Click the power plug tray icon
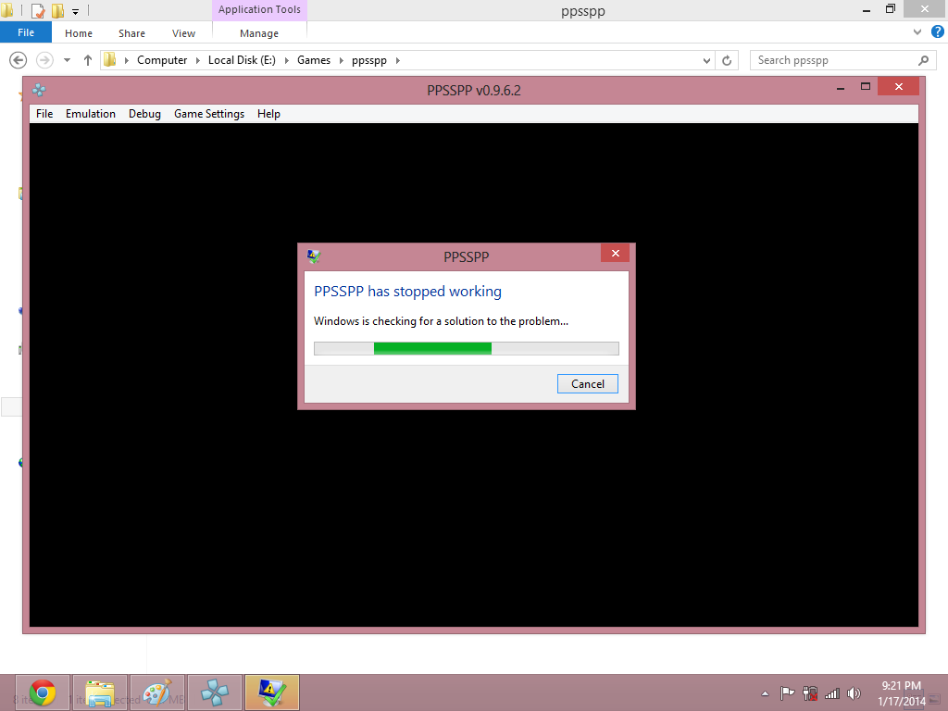Screen dimensions: 948x711 click(x=810, y=693)
